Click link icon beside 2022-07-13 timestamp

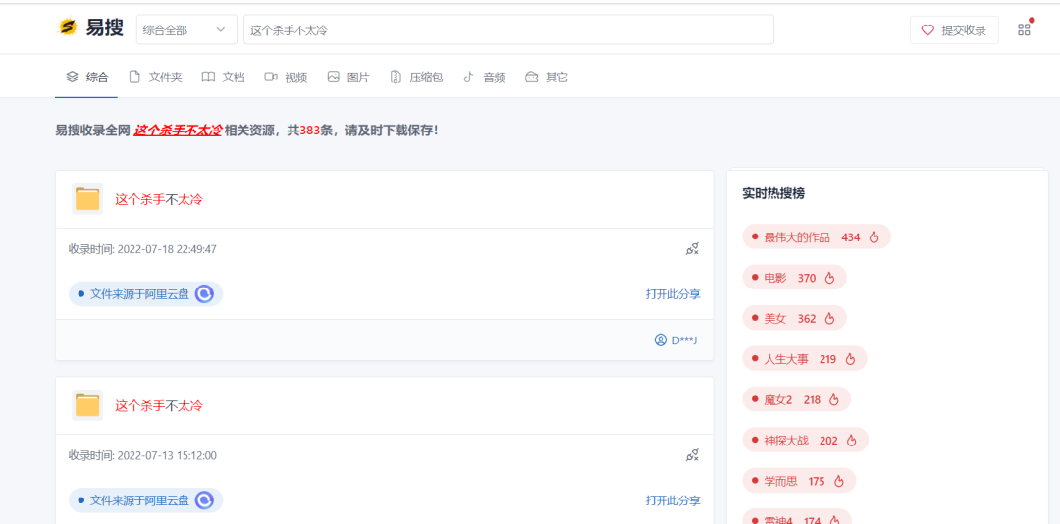click(x=692, y=455)
